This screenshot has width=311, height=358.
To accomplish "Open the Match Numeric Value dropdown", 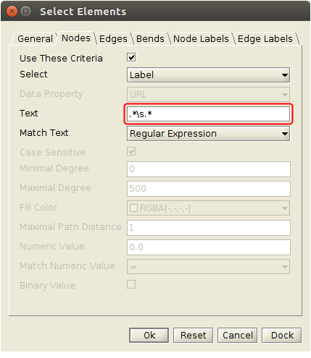I will point(208,267).
